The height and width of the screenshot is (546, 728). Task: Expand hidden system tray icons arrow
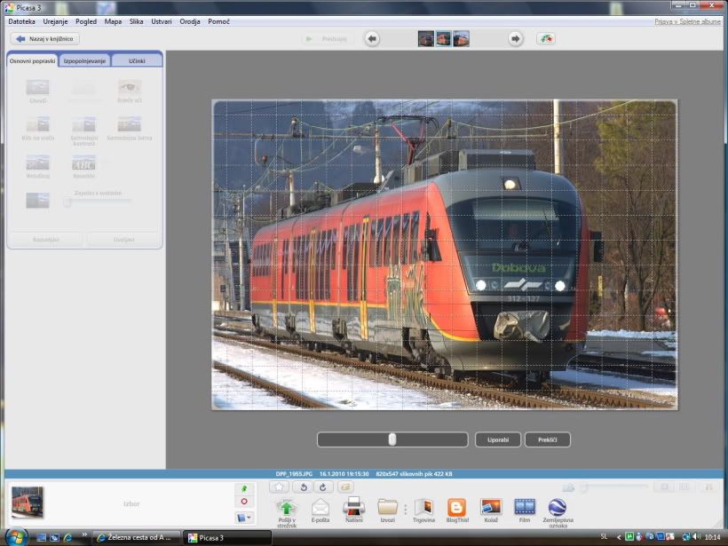point(618,537)
